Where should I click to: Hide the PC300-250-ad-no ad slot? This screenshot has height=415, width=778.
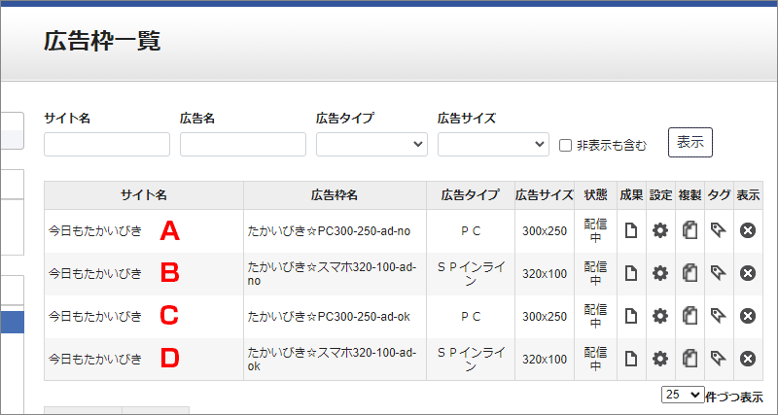pos(748,230)
